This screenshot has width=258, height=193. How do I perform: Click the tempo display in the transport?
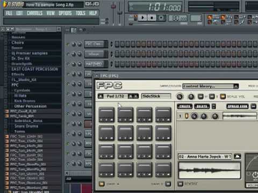[178, 18]
